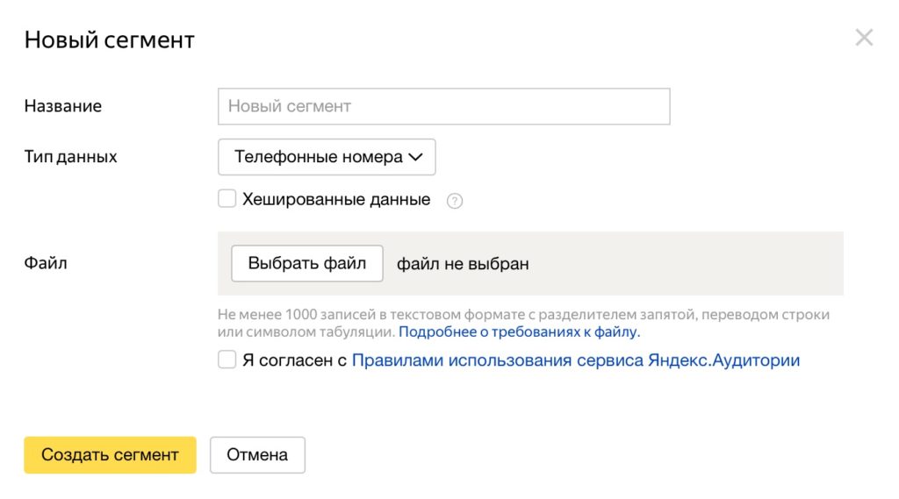Tick the Я согласен agreement checkbox
The width and height of the screenshot is (899, 499).
pos(227,360)
